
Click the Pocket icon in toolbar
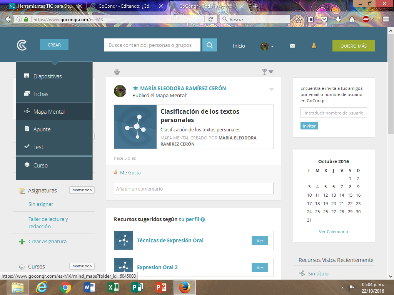(324, 19)
